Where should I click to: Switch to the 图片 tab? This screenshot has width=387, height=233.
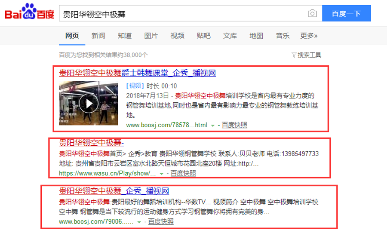[x=151, y=36]
